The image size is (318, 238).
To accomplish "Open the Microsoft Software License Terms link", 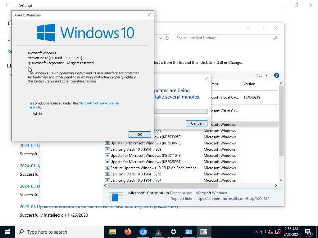I will coord(73,105).
